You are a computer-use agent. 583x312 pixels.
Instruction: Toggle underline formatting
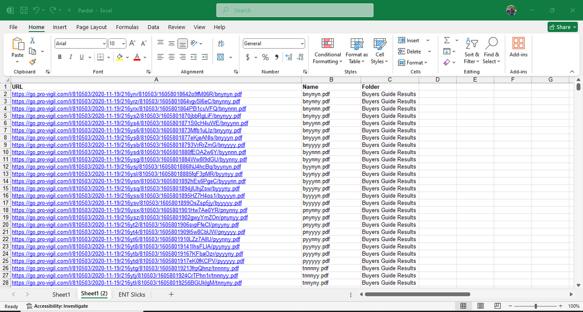tap(80, 57)
